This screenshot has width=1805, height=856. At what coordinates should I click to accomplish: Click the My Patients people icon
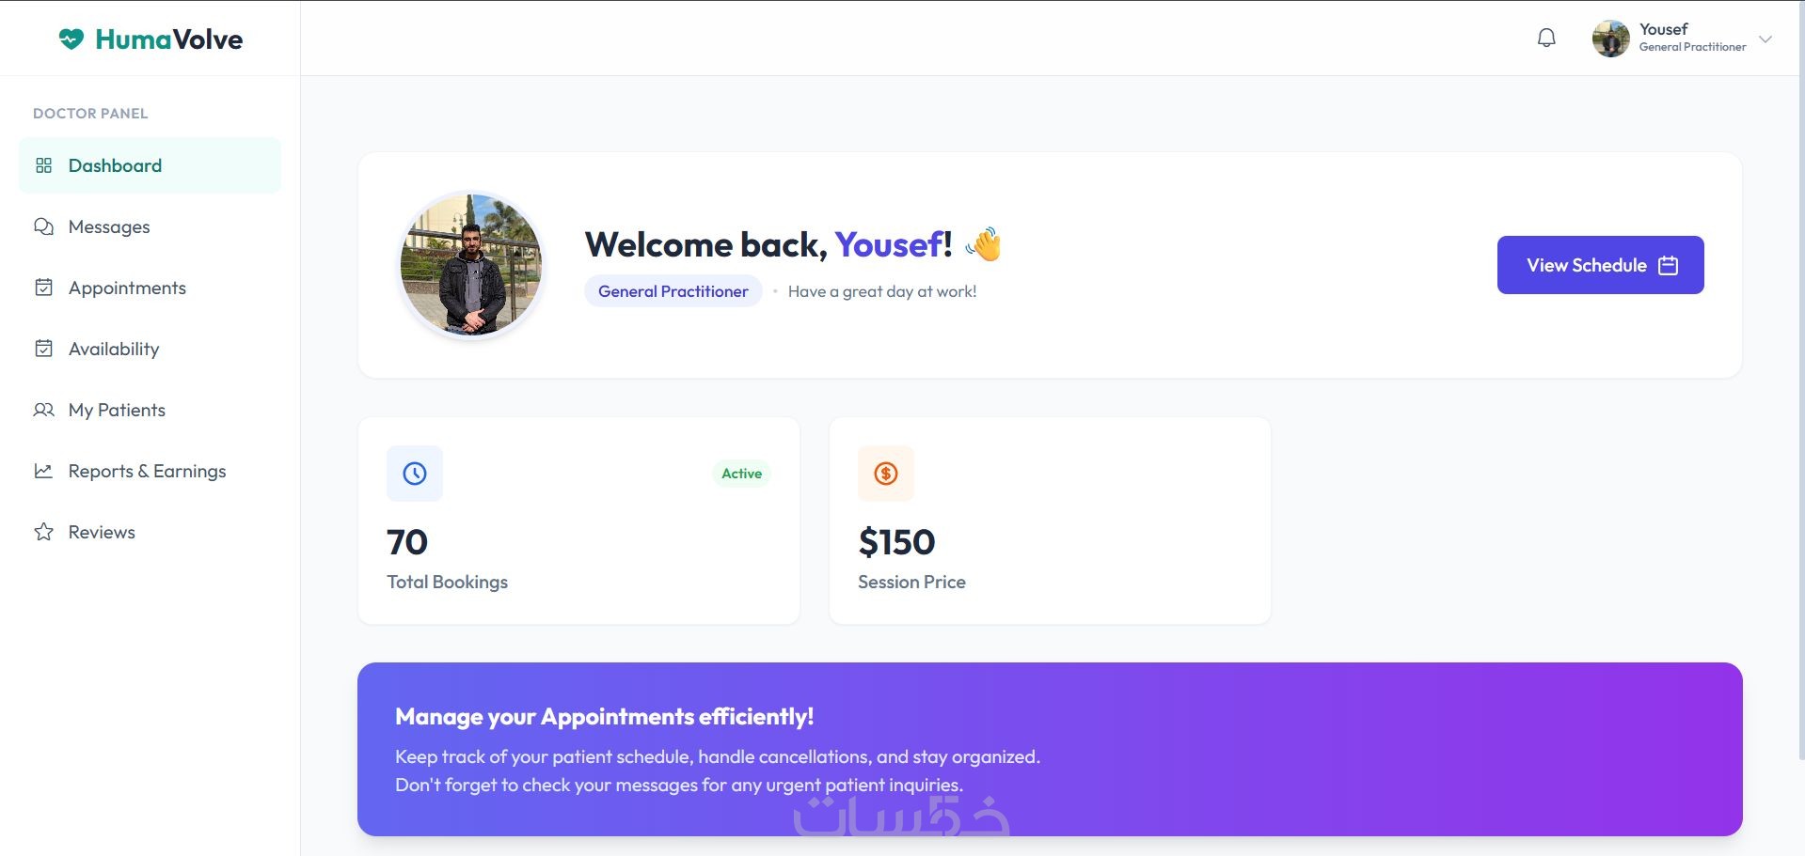(43, 411)
